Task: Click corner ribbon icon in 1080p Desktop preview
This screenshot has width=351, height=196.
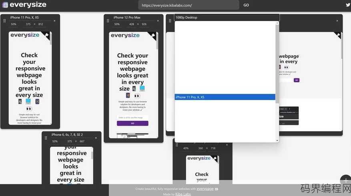Action: 338,35
